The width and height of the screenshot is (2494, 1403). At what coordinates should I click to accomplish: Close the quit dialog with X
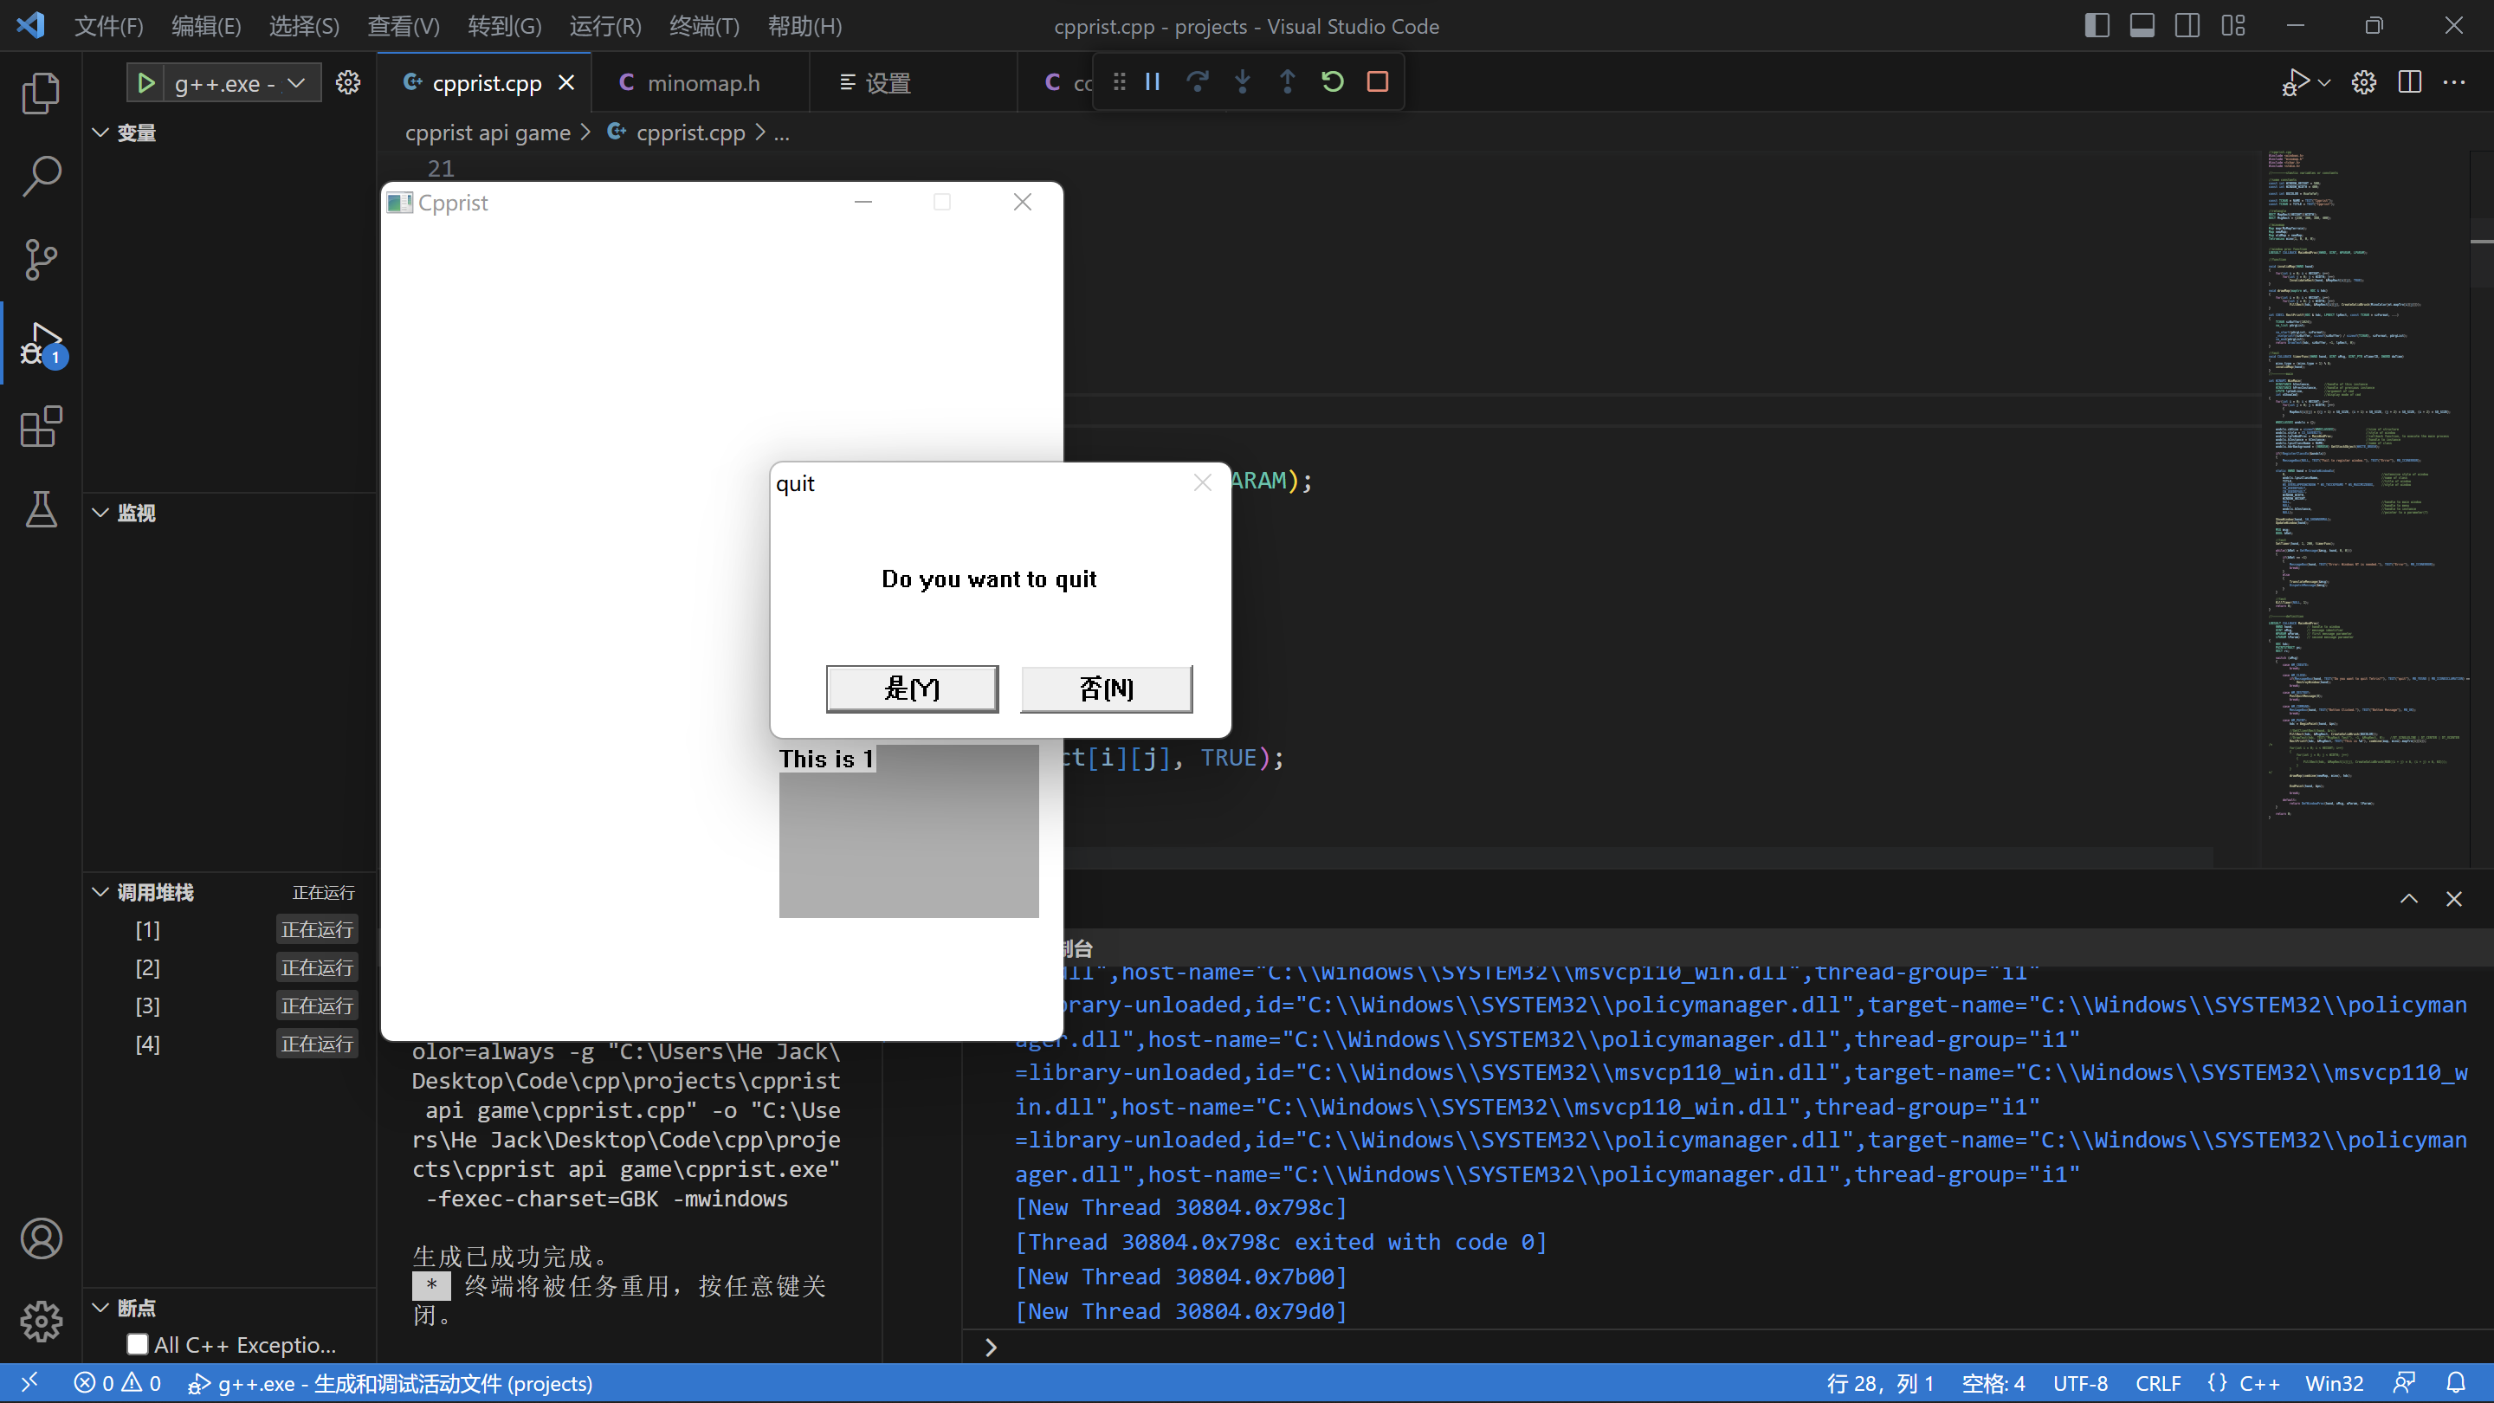click(1203, 482)
